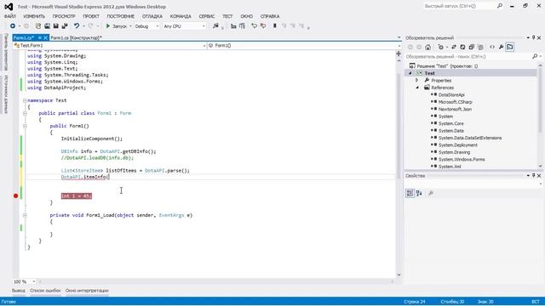Click the single-disk Save icon
The height and width of the screenshot is (306, 545).
click(x=55, y=26)
